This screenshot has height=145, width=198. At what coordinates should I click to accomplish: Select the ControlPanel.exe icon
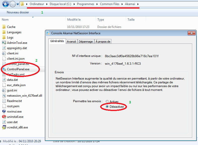click(4, 69)
